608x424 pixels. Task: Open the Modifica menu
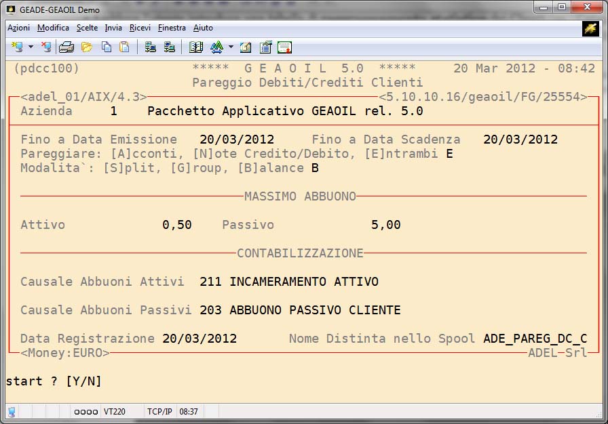point(53,28)
